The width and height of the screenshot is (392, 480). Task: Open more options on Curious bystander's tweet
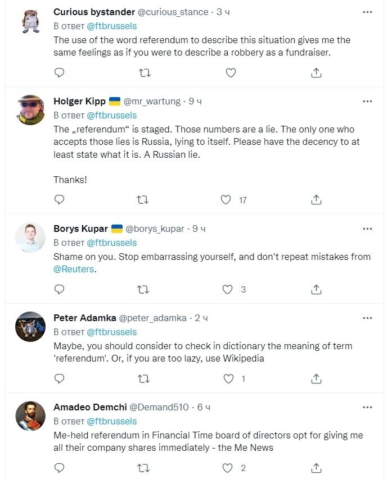pos(367,12)
